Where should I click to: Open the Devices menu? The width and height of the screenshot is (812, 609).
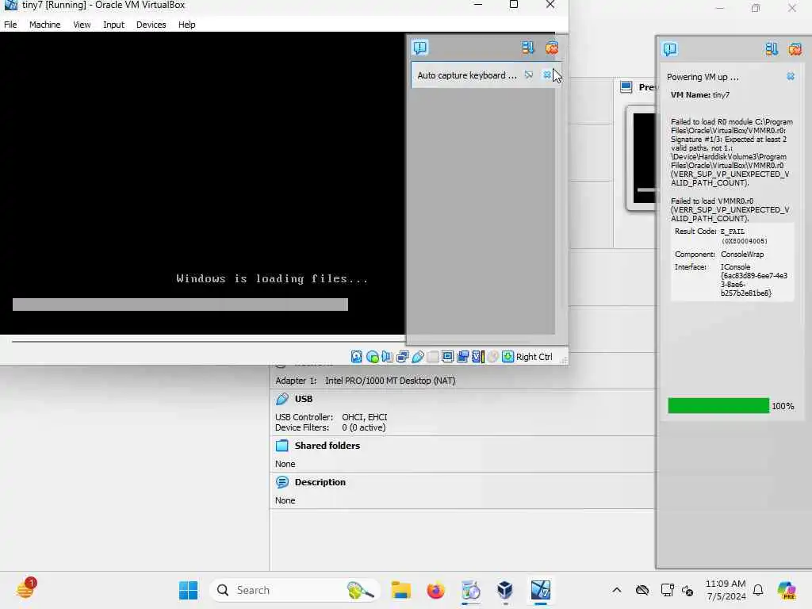tap(151, 25)
